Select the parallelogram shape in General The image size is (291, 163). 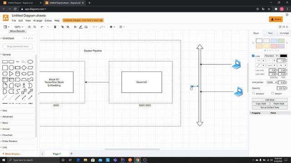click(30, 67)
